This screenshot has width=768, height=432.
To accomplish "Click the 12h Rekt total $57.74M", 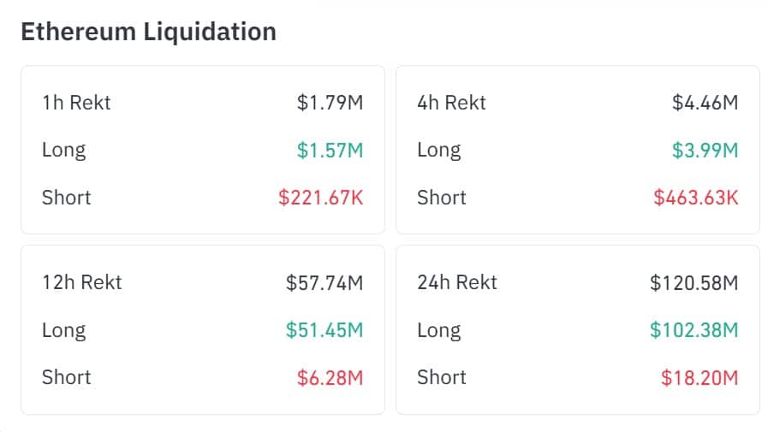I will tap(324, 282).
